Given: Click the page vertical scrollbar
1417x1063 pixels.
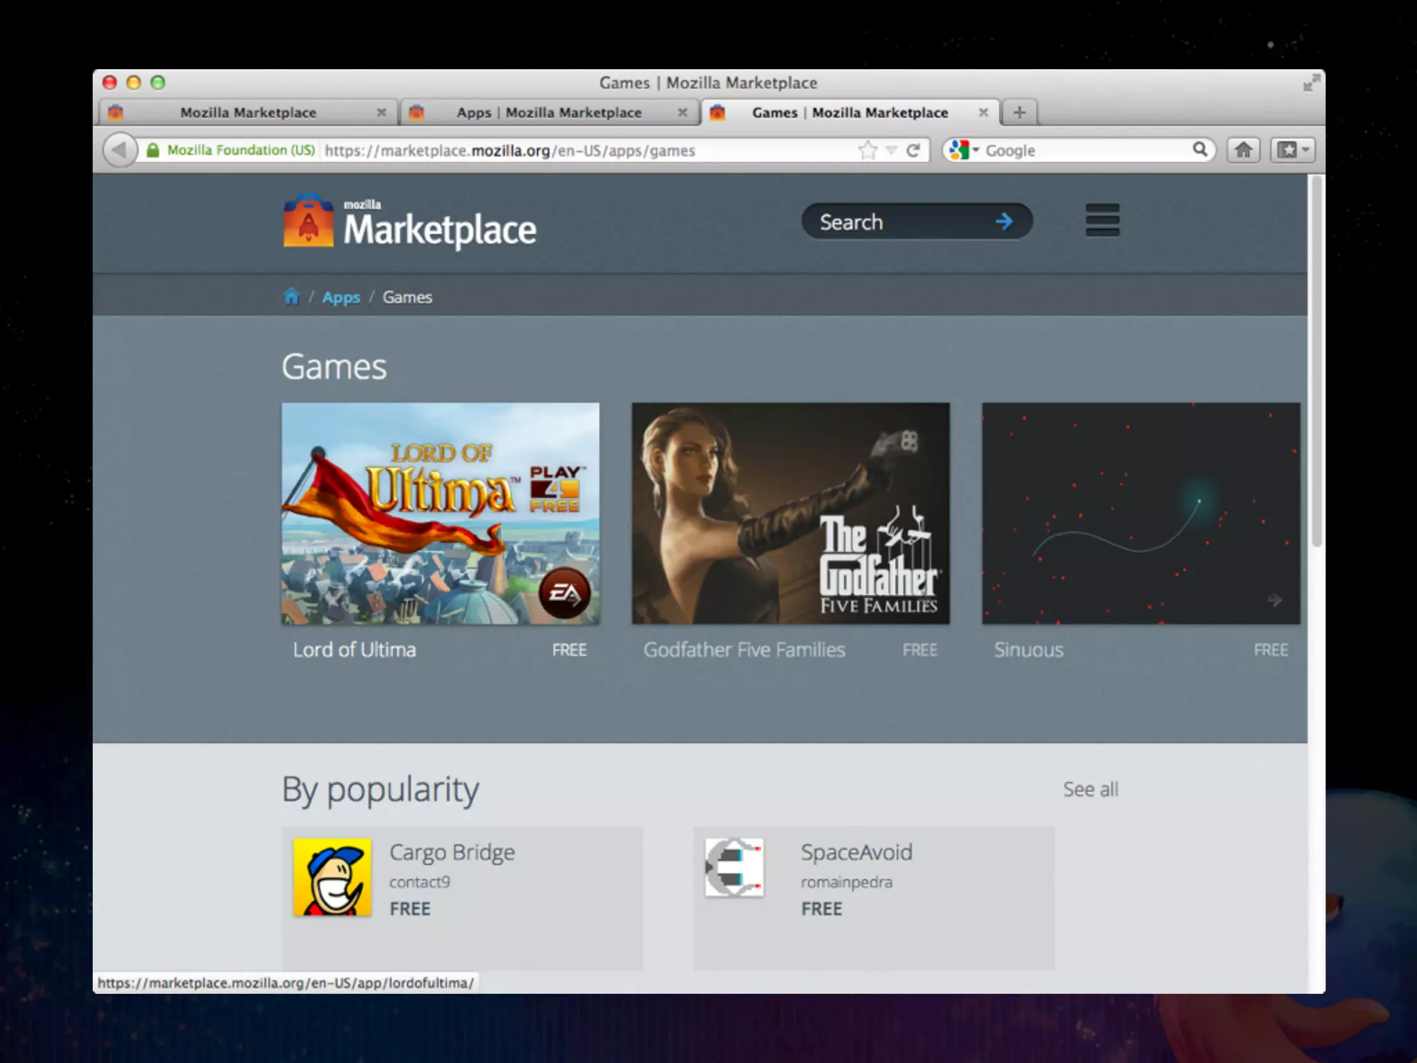Looking at the screenshot, I should pos(1316,360).
